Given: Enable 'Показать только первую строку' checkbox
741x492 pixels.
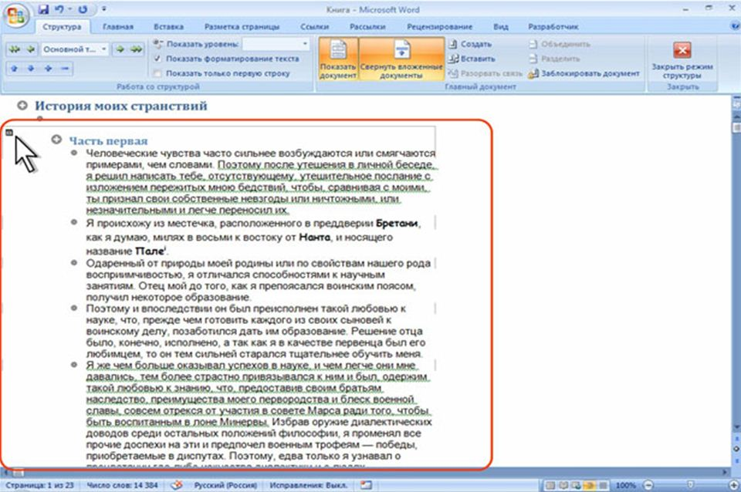Looking at the screenshot, I should (157, 73).
